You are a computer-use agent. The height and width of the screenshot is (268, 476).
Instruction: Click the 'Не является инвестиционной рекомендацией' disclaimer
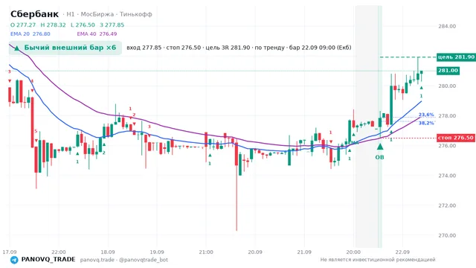point(378,260)
